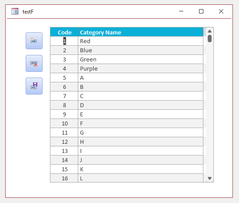
Task: Select the Category Name column header
Action: pyautogui.click(x=140, y=32)
